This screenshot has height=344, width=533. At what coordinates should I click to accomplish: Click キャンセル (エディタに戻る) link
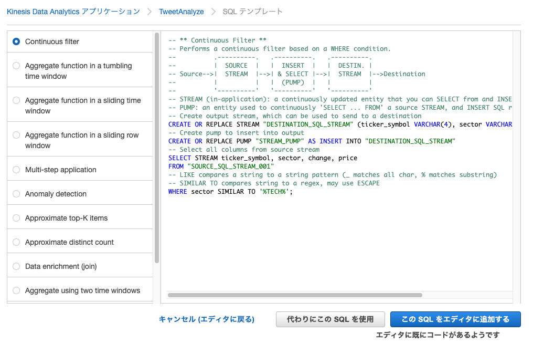pyautogui.click(x=207, y=319)
